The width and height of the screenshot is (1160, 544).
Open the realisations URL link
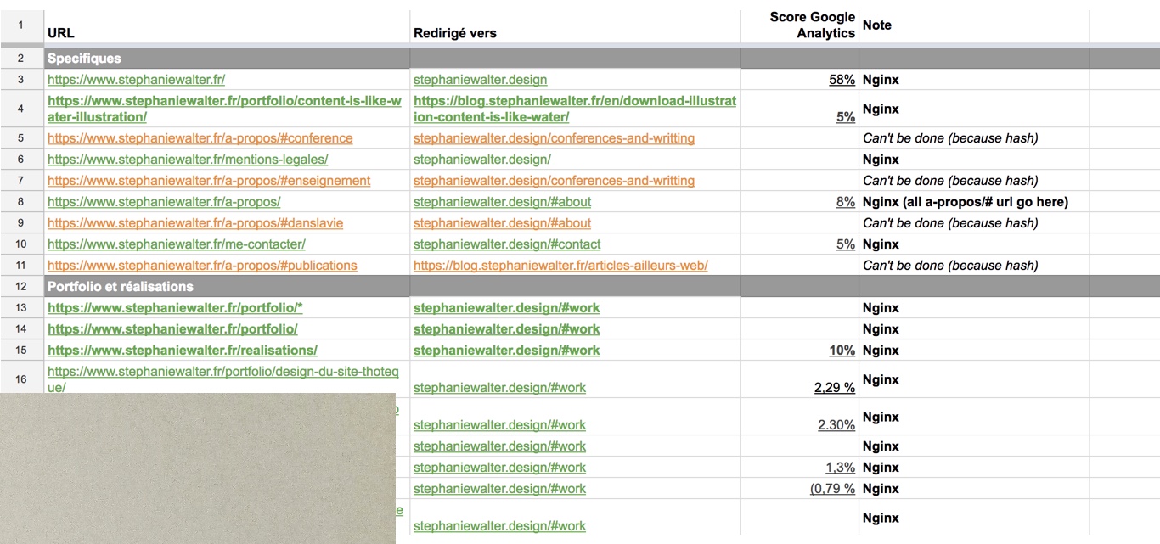[x=183, y=351]
